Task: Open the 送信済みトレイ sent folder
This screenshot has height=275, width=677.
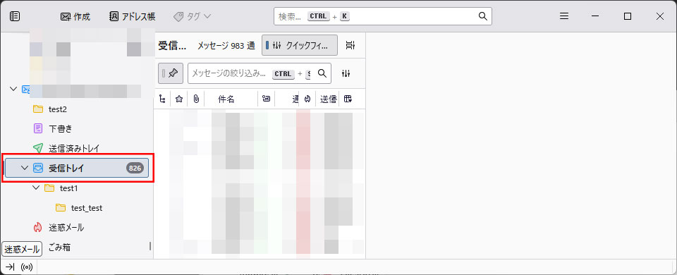Action: coord(74,148)
